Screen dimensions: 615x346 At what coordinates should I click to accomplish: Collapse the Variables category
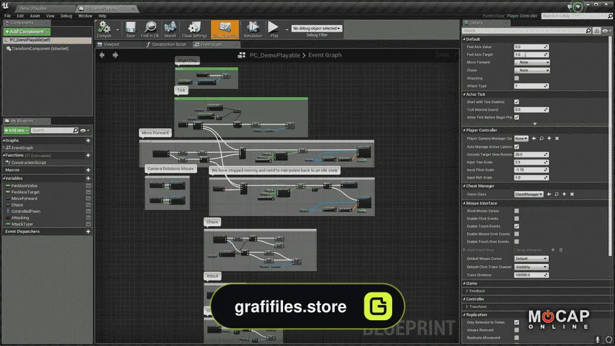(4, 179)
